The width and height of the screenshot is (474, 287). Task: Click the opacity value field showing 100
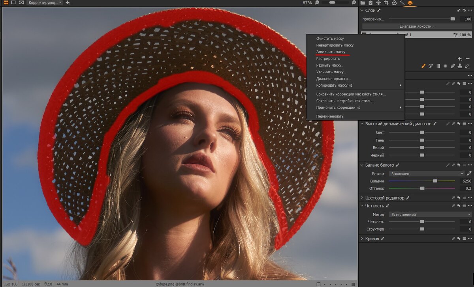466,19
